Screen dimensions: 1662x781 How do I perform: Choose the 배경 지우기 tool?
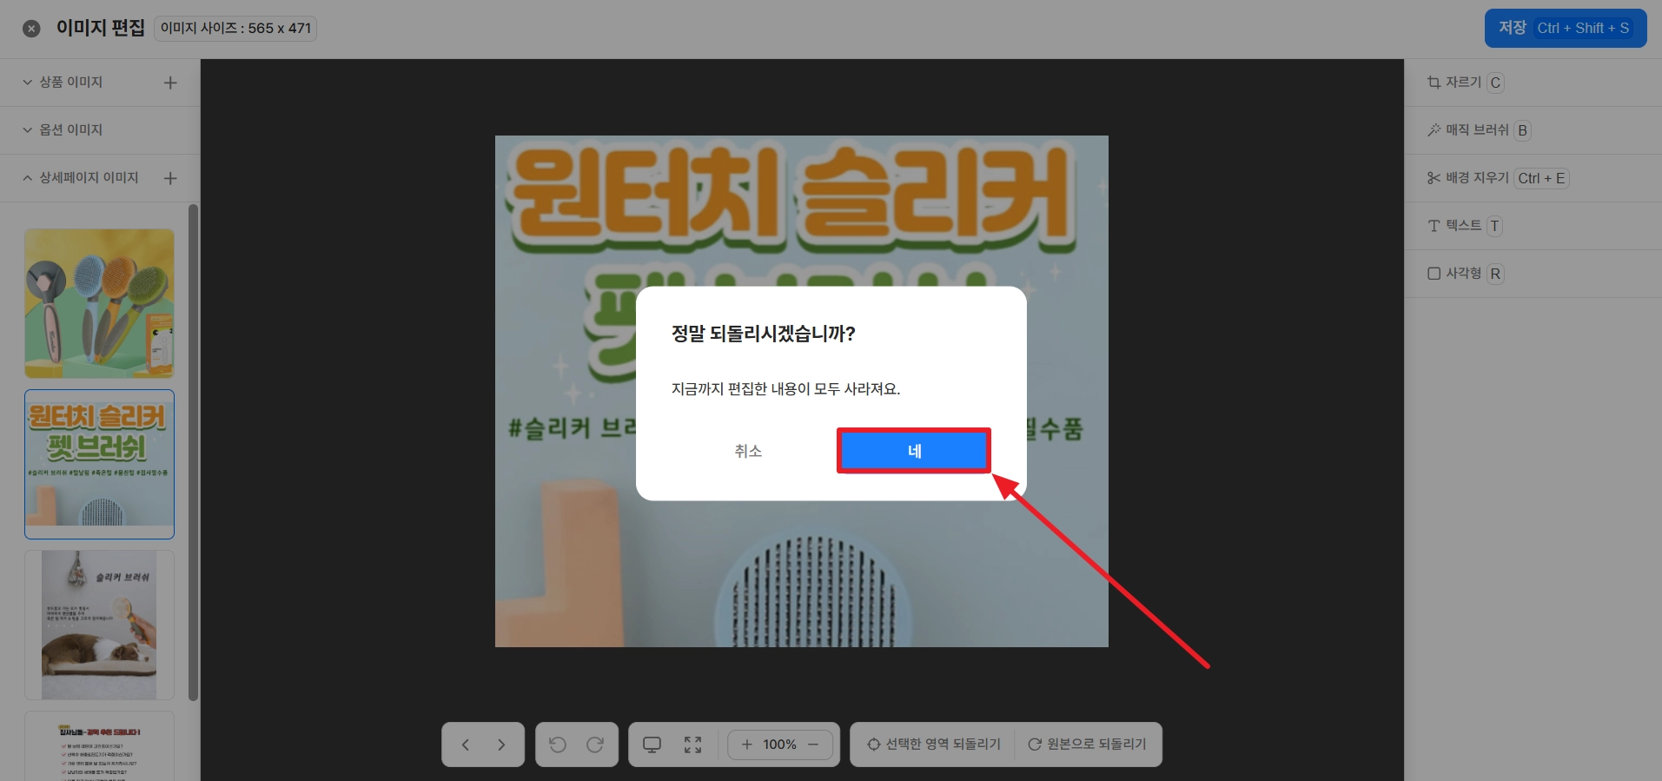[x=1498, y=178]
